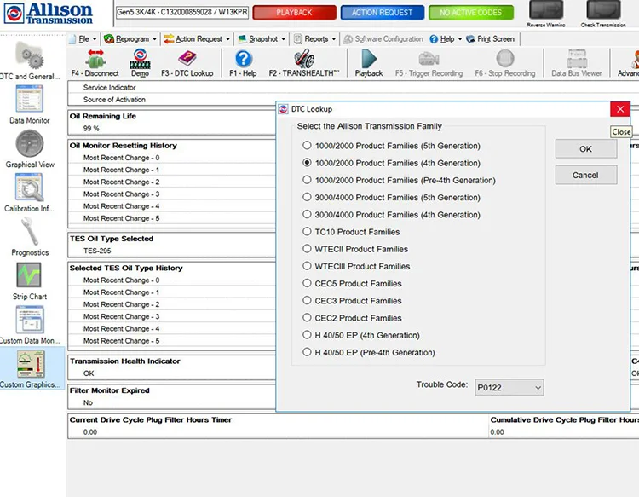Click the green NO ACTIVE CODES button
This screenshot has width=639, height=497.
[x=470, y=13]
